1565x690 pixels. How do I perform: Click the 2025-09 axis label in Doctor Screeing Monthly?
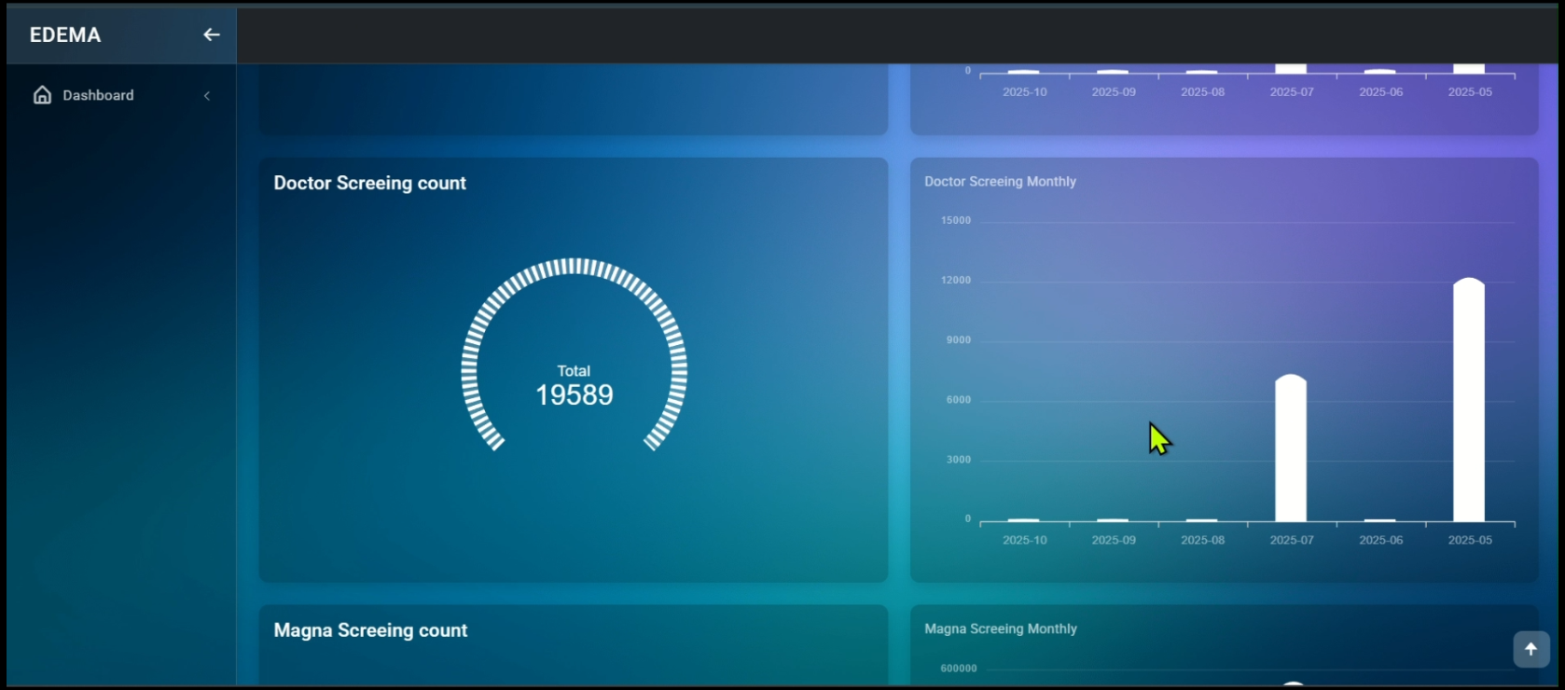point(1114,540)
